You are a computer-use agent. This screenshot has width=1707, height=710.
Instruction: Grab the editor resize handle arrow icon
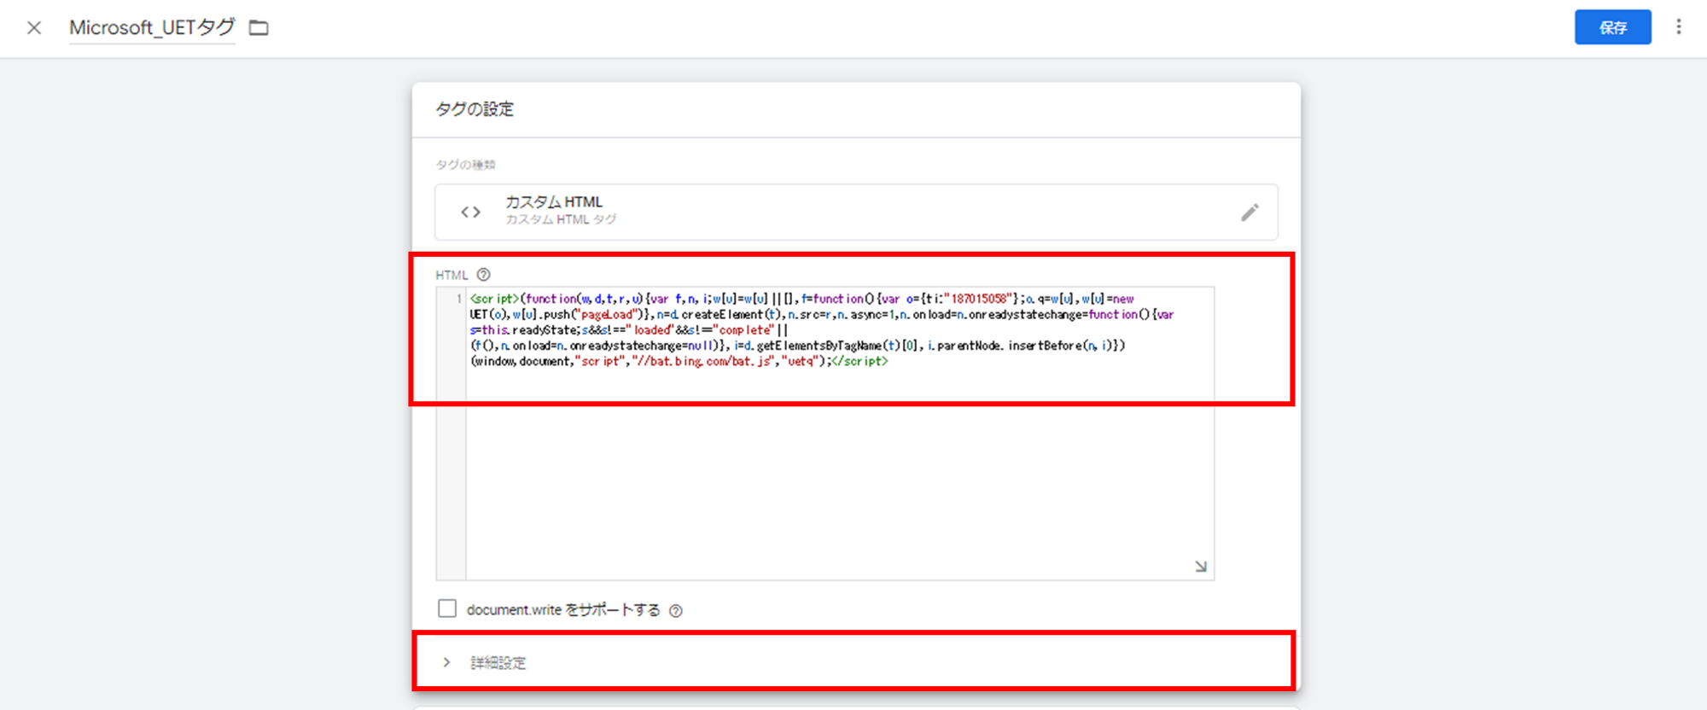[1201, 567]
